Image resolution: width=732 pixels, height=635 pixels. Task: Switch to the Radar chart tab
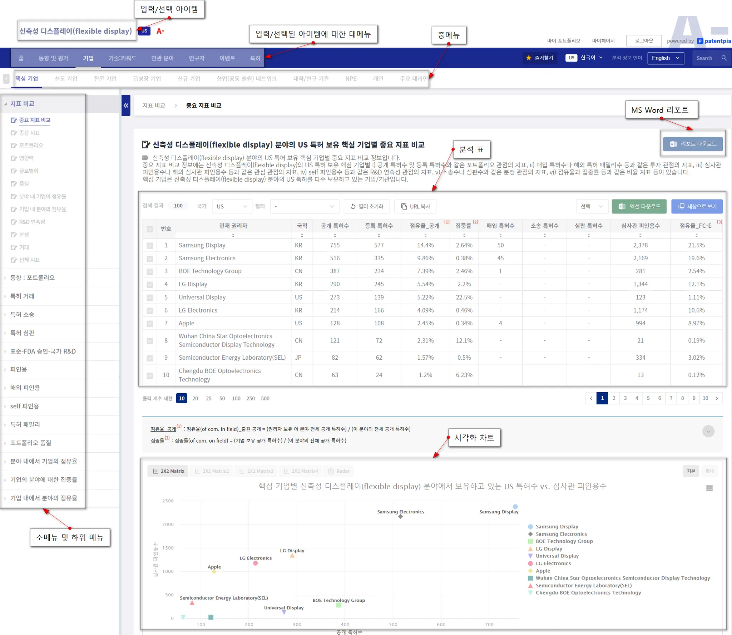tap(339, 471)
